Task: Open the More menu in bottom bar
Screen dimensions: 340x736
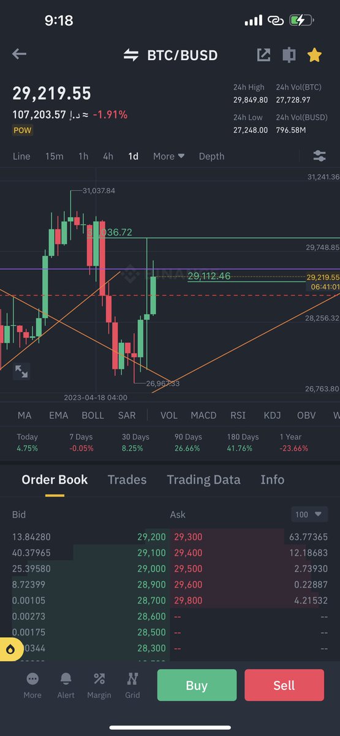Action: (32, 684)
